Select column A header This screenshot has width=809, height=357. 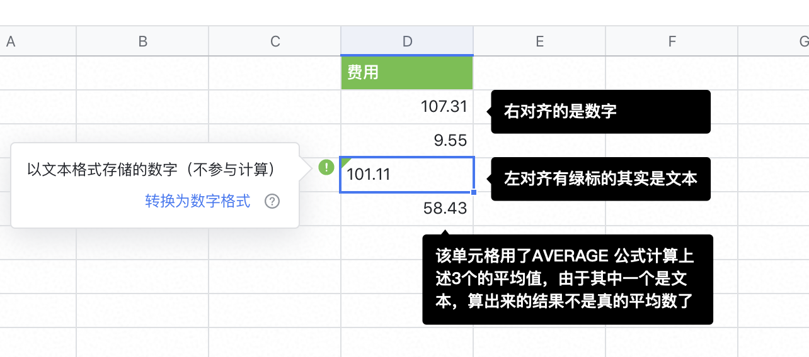click(x=11, y=41)
